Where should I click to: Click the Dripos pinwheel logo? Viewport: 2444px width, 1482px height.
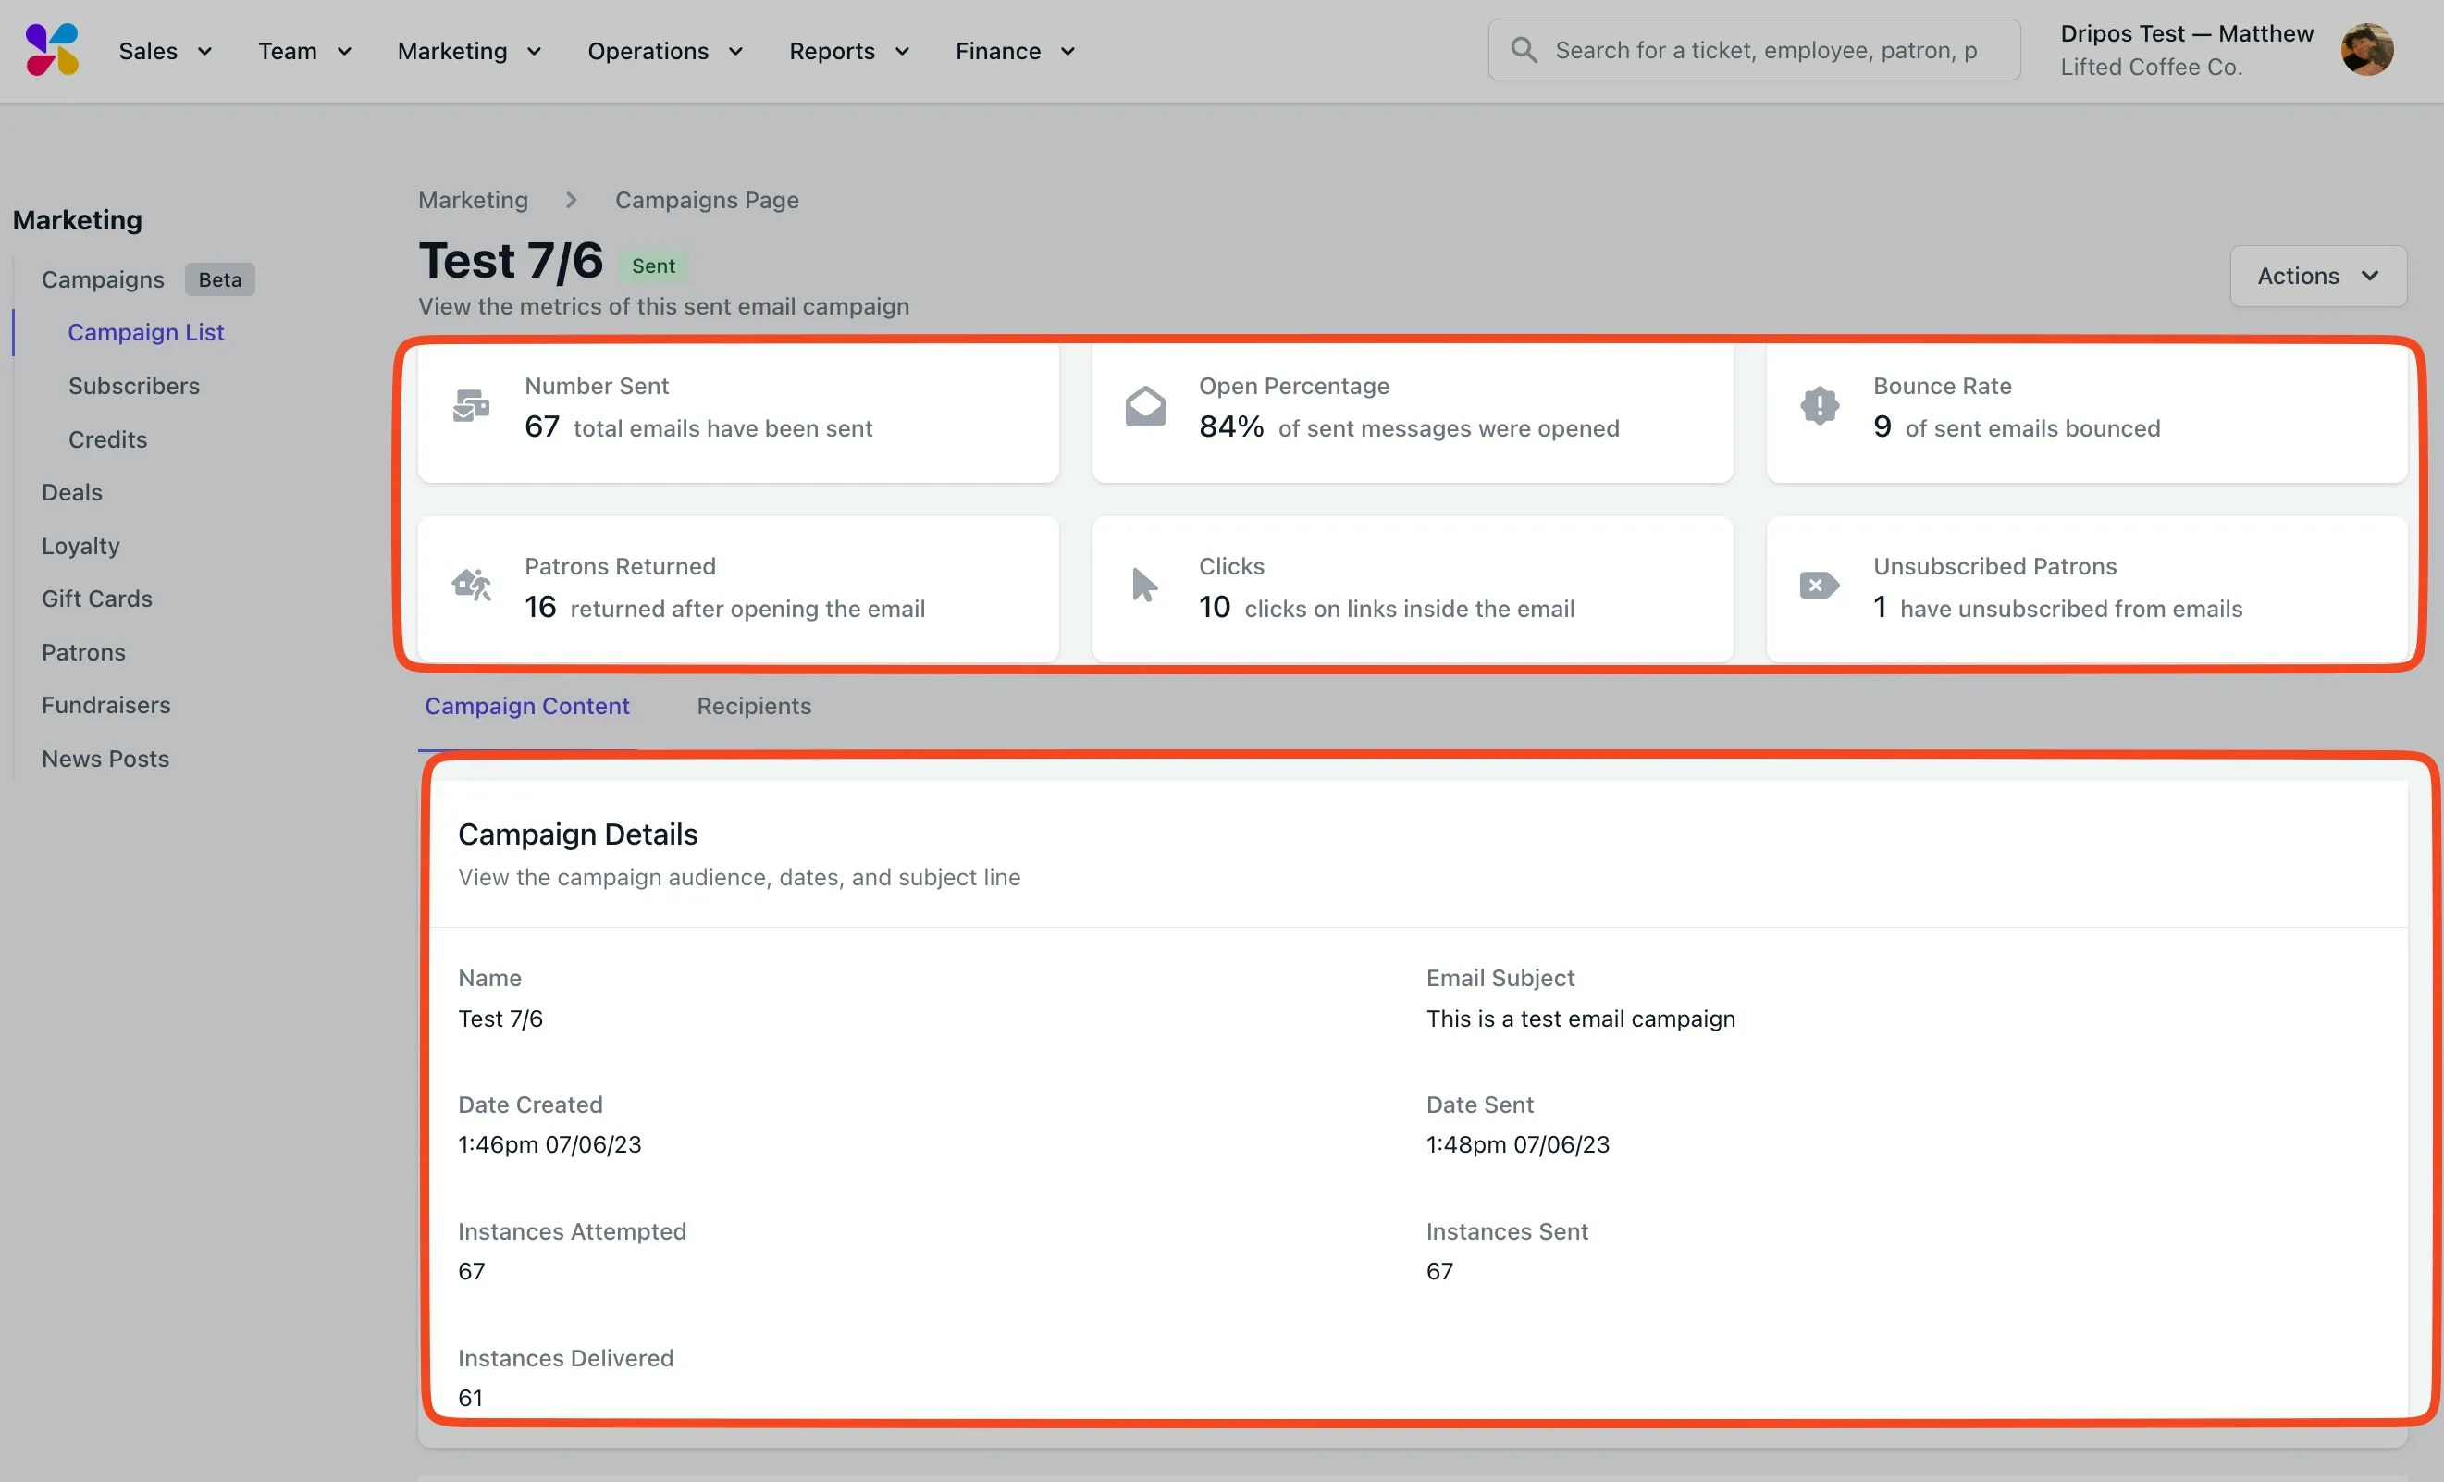tap(52, 50)
